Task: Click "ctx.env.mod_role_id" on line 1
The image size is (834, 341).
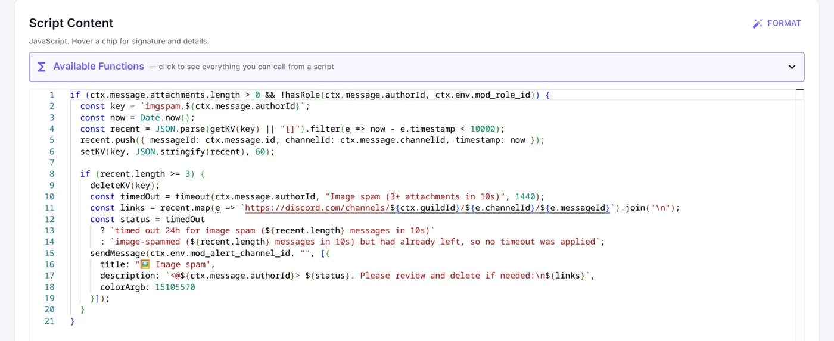Action: pos(483,95)
